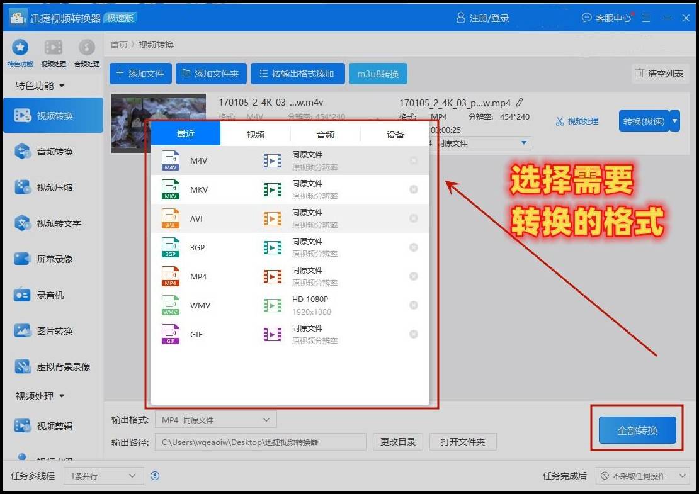Clear the list with 清空列表

(x=660, y=74)
